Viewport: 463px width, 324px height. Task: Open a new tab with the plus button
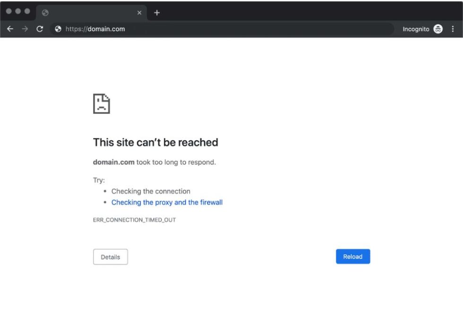point(157,13)
